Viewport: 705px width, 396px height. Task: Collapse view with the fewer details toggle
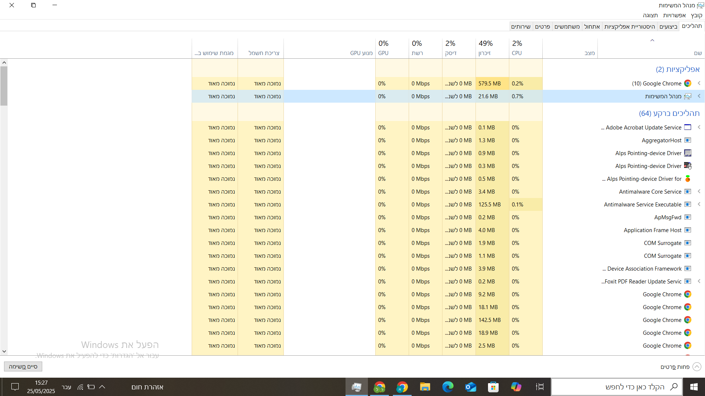697,367
